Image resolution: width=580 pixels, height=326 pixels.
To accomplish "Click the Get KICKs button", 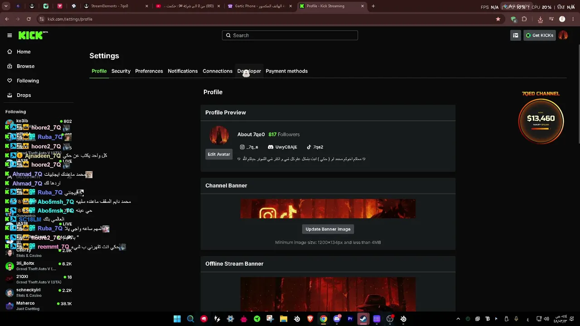I will 540,35.
